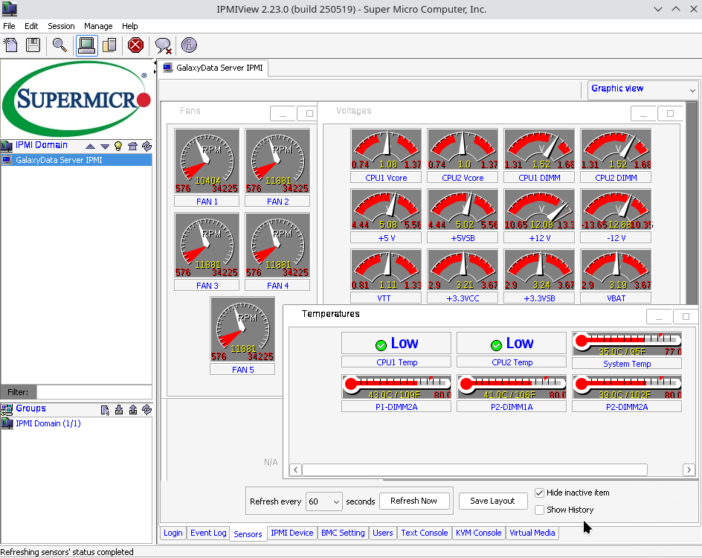This screenshot has height=558, width=702.
Task: Switch to the BMC Setting tab
Action: [343, 533]
